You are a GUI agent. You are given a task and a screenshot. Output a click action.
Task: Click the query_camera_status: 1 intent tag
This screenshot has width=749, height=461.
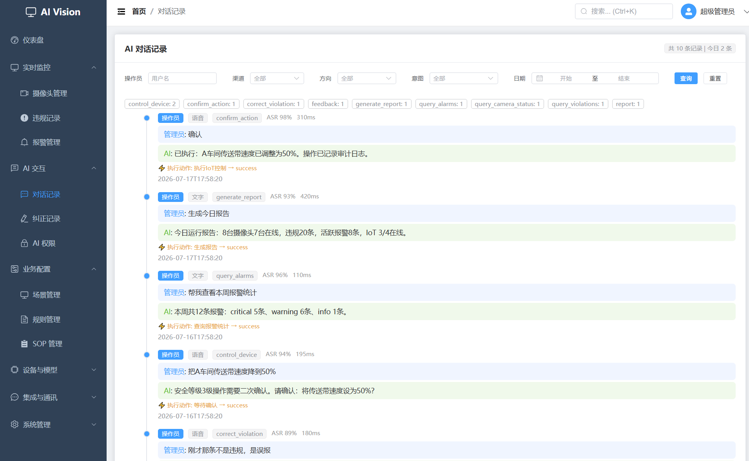[507, 104]
